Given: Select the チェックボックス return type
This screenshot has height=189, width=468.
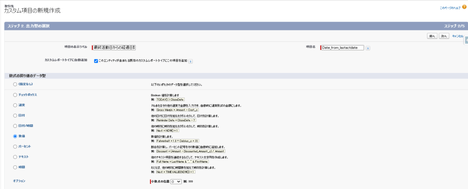Looking at the screenshot, I should 15,95.
